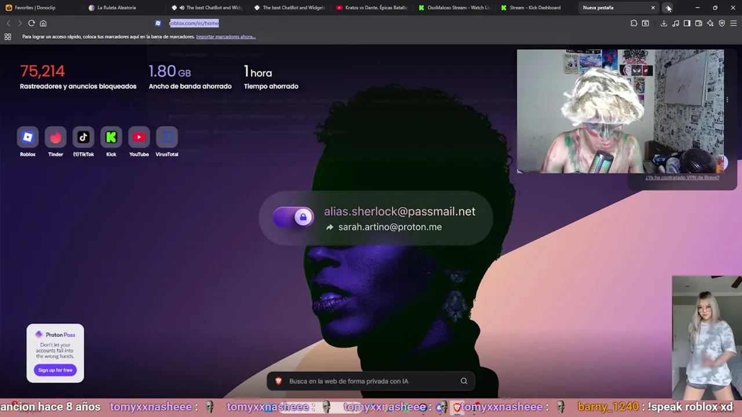Screen dimensions: 742x417
Task: Click the 1.80 GB bandwidth saved stat
Action: [170, 71]
